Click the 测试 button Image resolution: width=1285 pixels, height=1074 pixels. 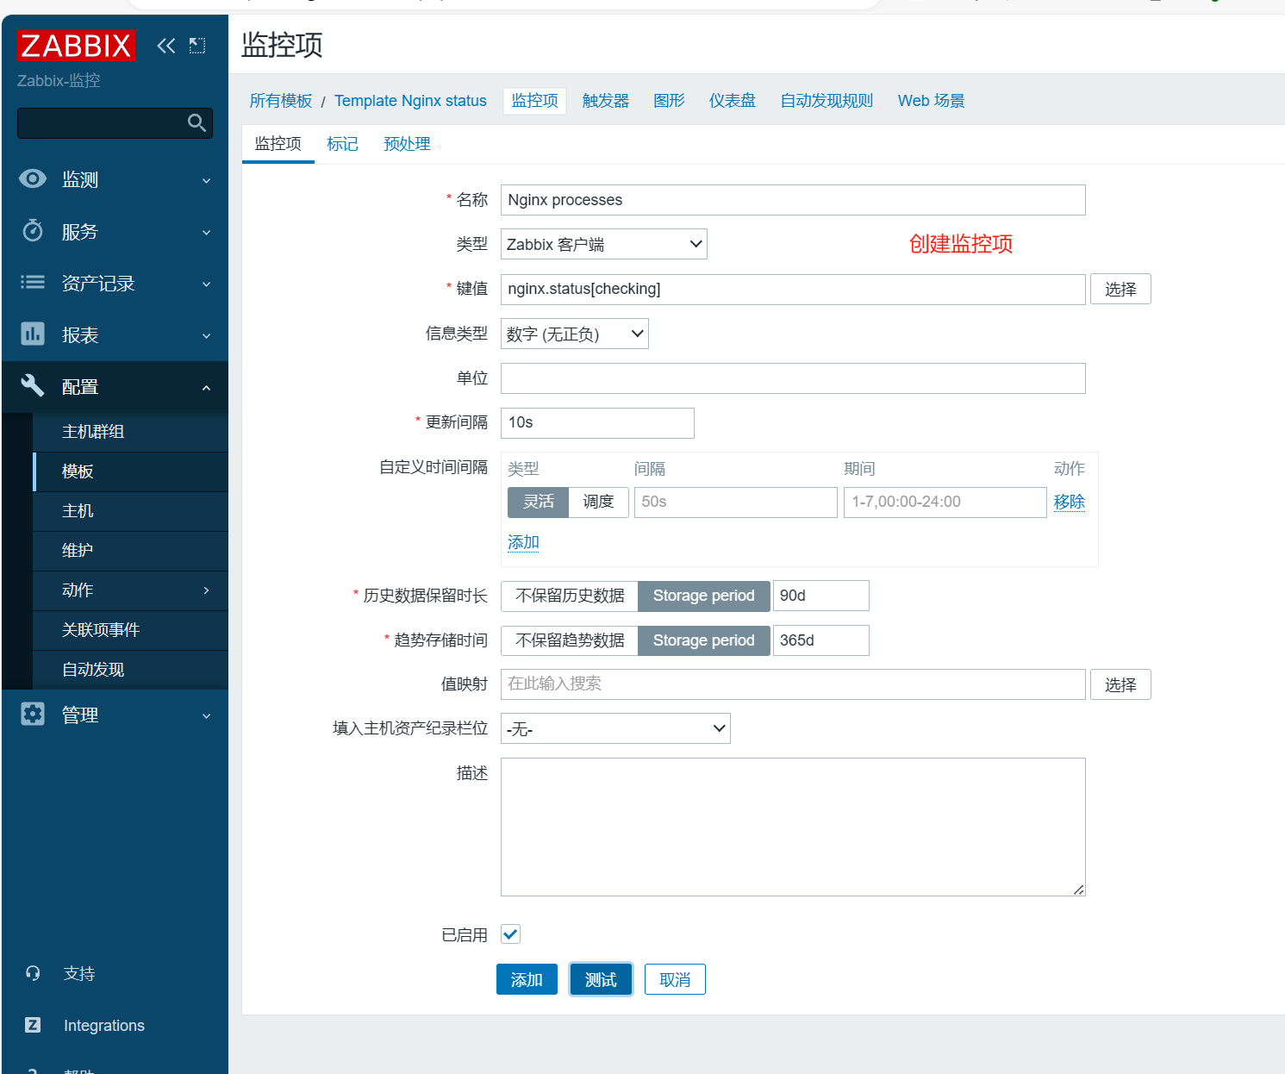[x=601, y=979]
